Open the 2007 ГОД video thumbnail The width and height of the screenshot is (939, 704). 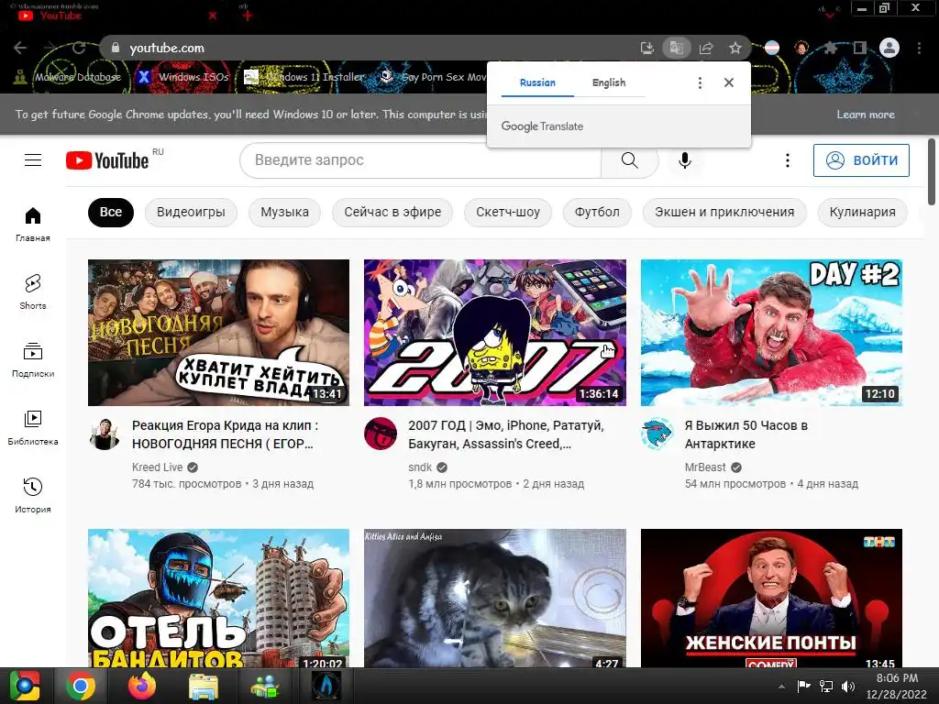click(x=495, y=333)
